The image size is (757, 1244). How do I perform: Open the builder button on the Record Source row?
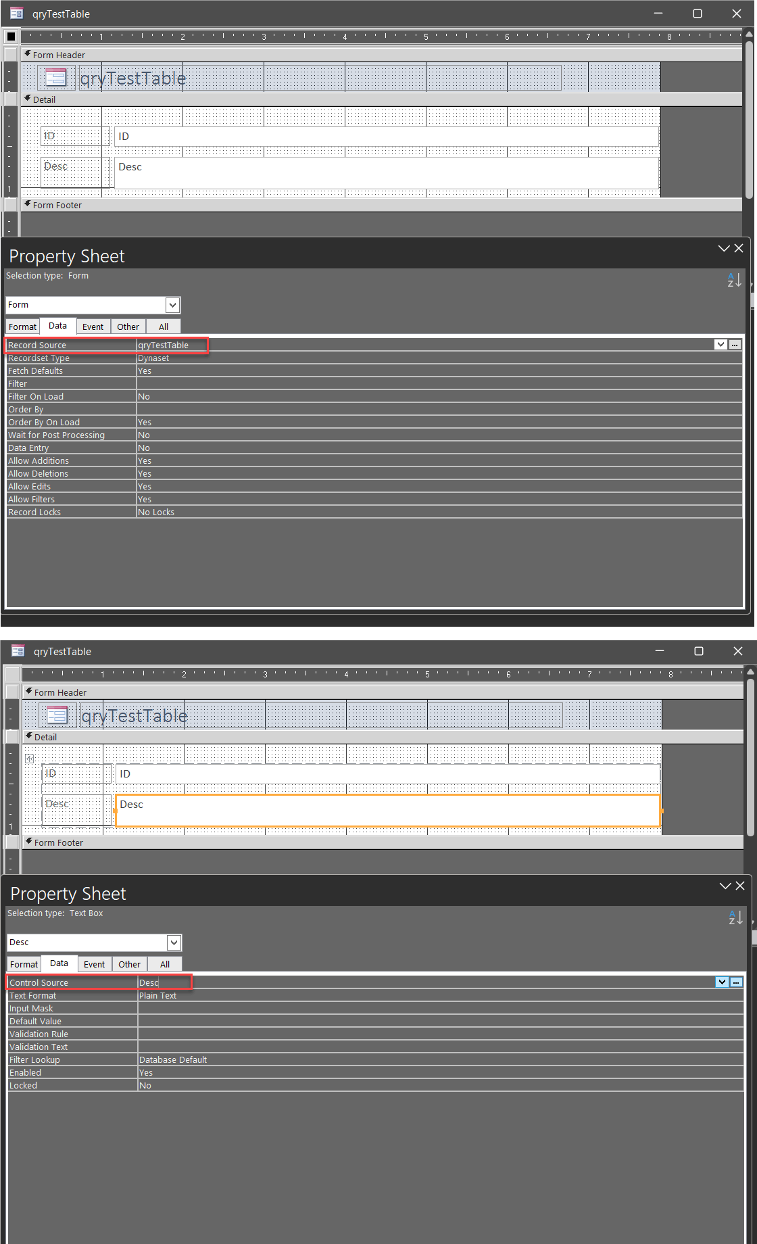coord(735,345)
